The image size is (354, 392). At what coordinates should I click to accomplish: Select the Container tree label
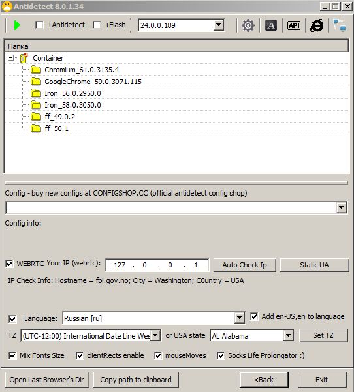(x=48, y=58)
